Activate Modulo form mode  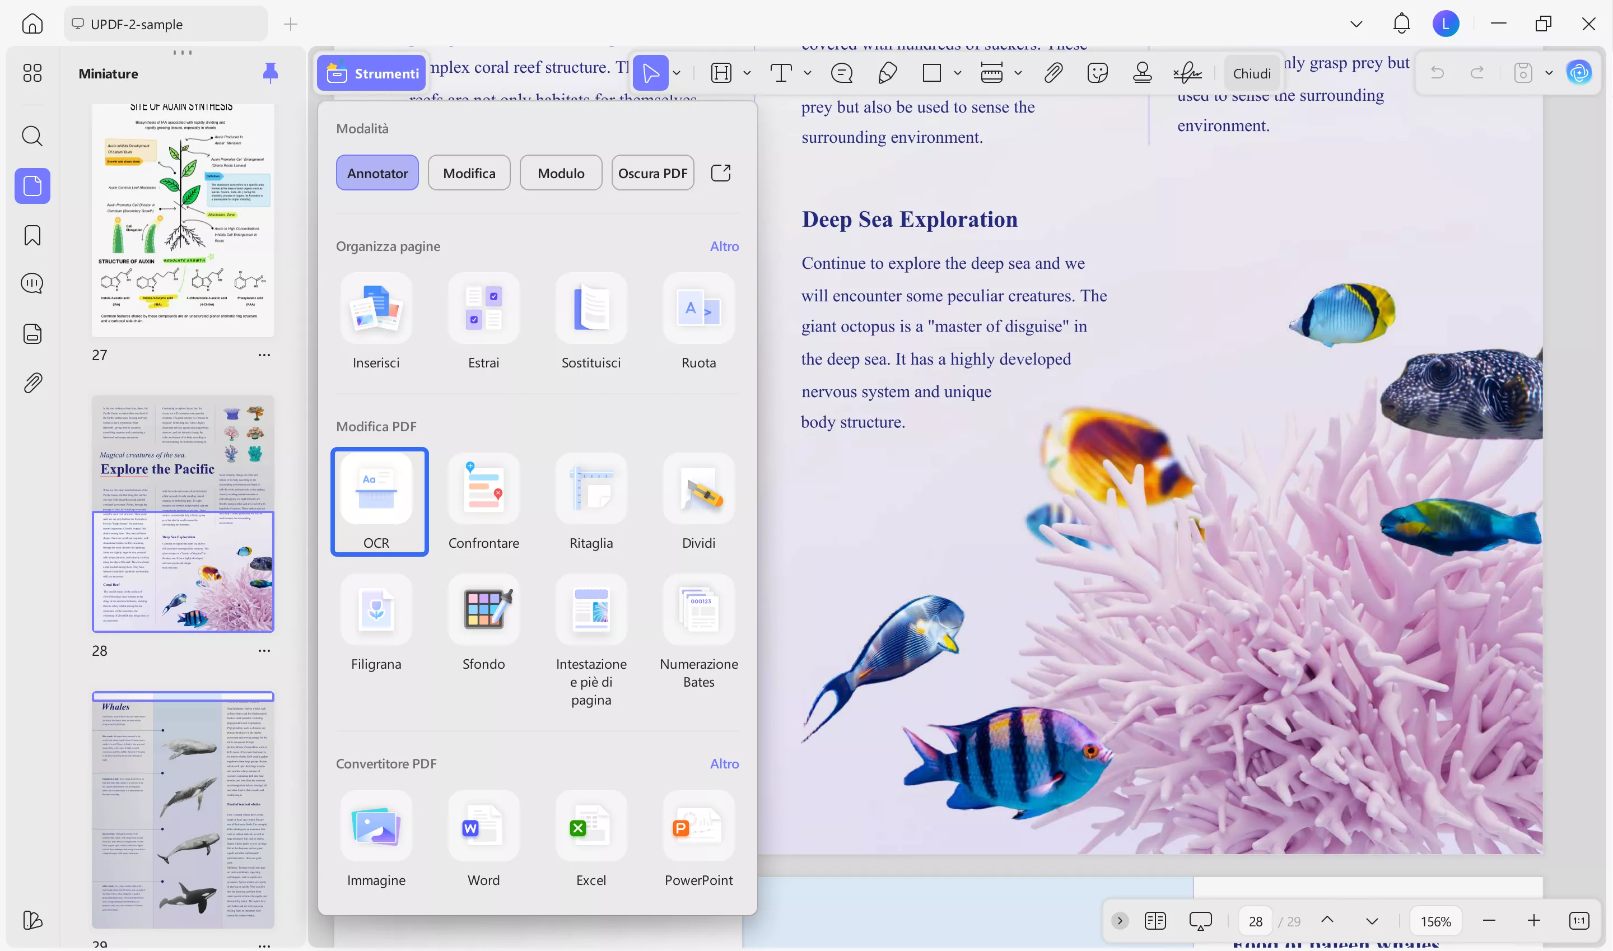[560, 173]
